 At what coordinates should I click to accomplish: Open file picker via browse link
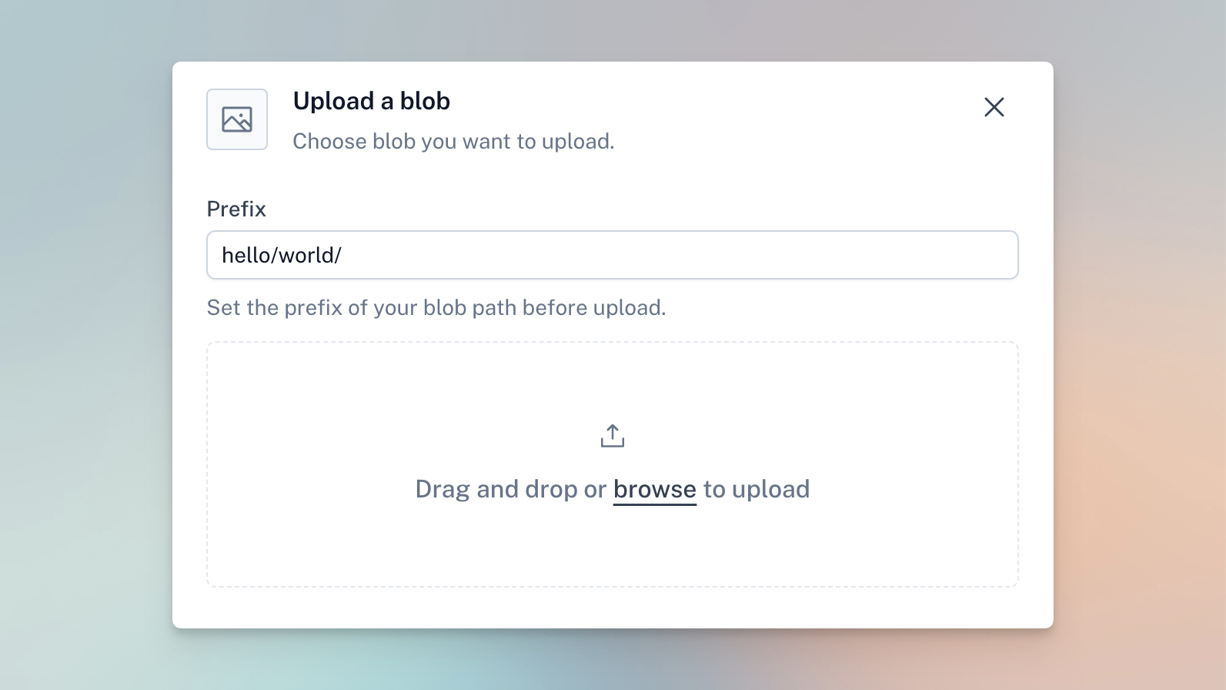(x=655, y=489)
